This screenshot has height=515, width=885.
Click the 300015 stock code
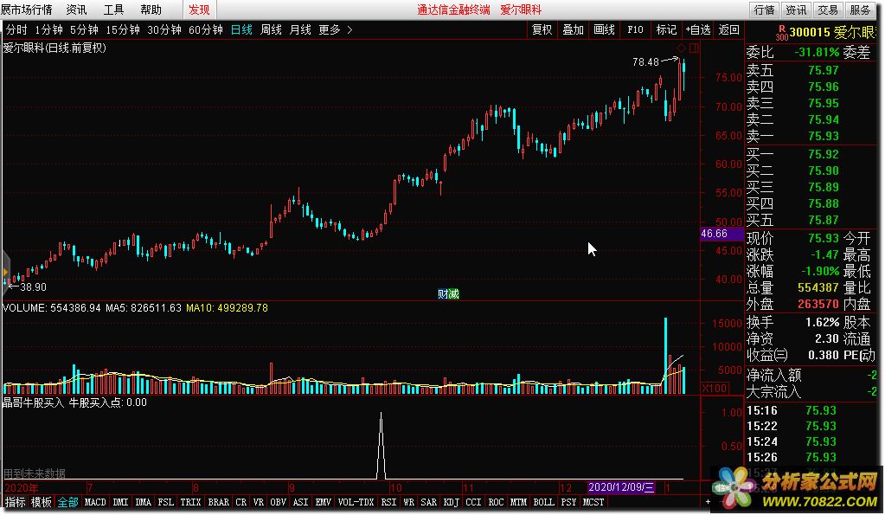810,33
